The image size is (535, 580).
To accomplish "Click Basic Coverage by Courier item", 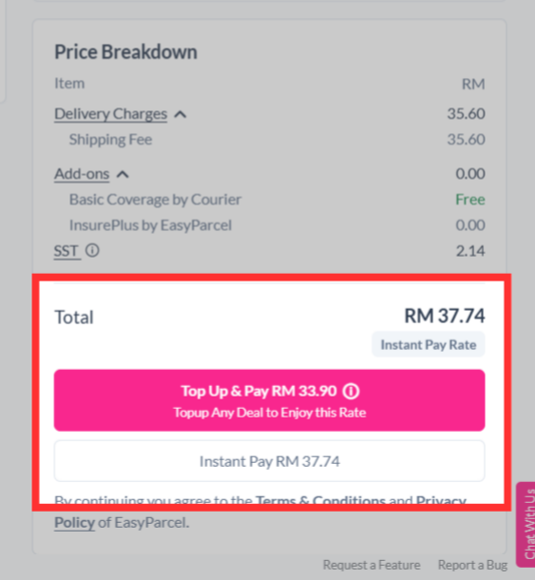I will [x=155, y=200].
